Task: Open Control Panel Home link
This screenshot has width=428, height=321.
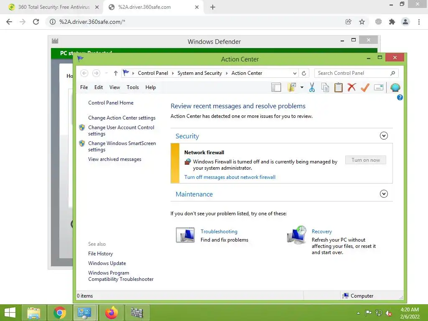Action: [x=111, y=103]
